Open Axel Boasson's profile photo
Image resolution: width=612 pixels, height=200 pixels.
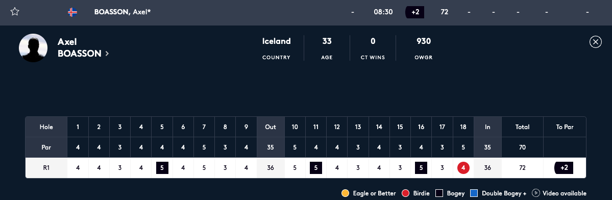pyautogui.click(x=33, y=48)
